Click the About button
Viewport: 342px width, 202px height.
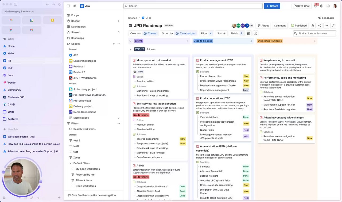coord(263,26)
